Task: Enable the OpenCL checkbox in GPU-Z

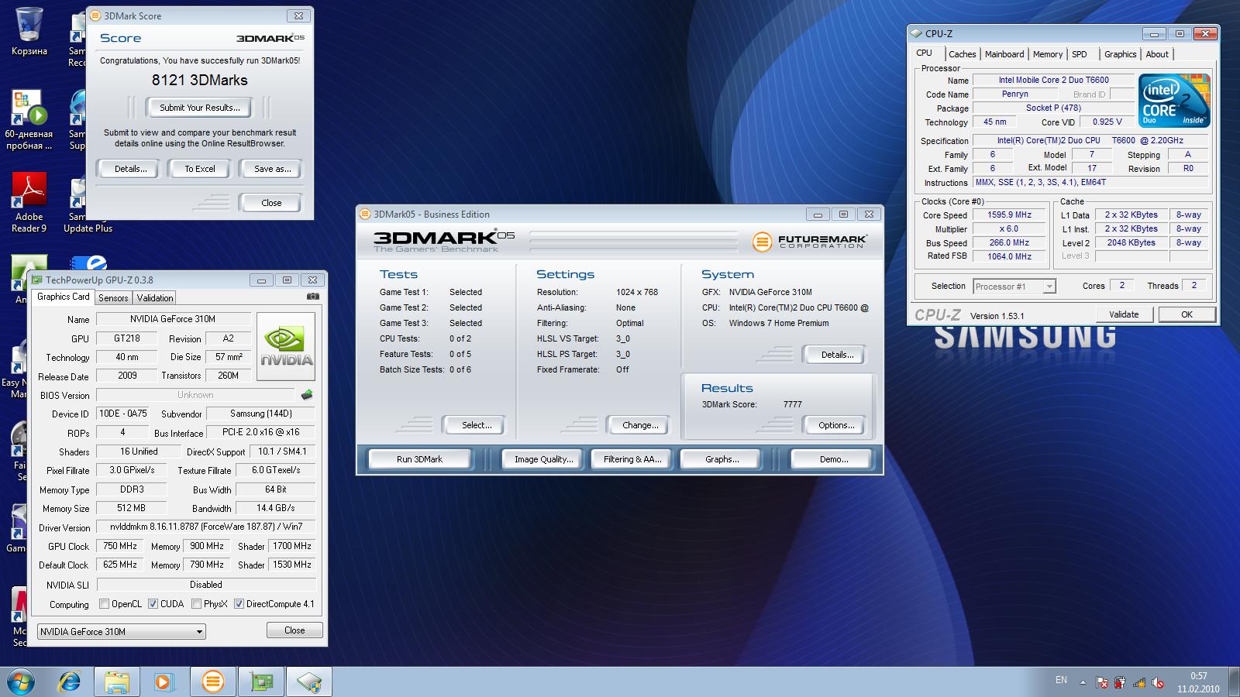Action: click(104, 604)
